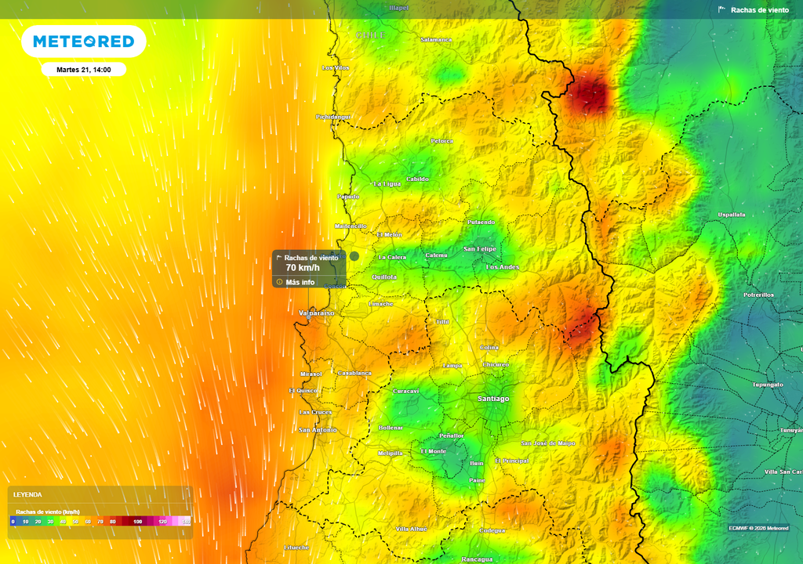
Task: Click the 120 km/h pink legend swatch
Action: pyautogui.click(x=162, y=522)
